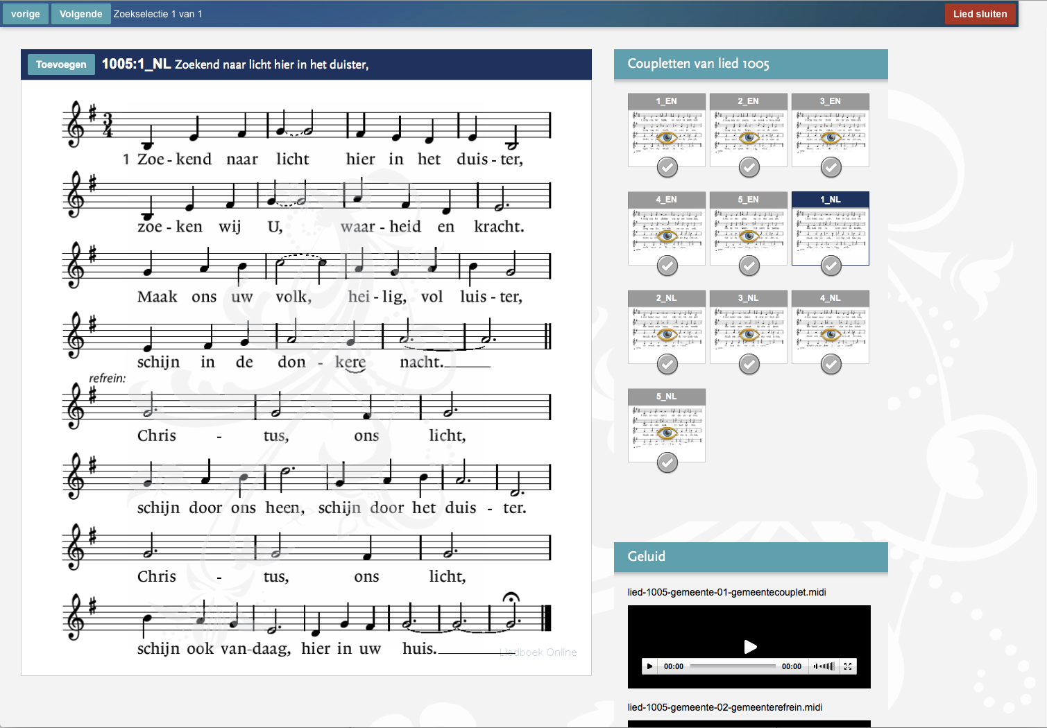The image size is (1047, 728).
Task: Tick the checkmark circle under 4_NL
Action: pyautogui.click(x=831, y=364)
